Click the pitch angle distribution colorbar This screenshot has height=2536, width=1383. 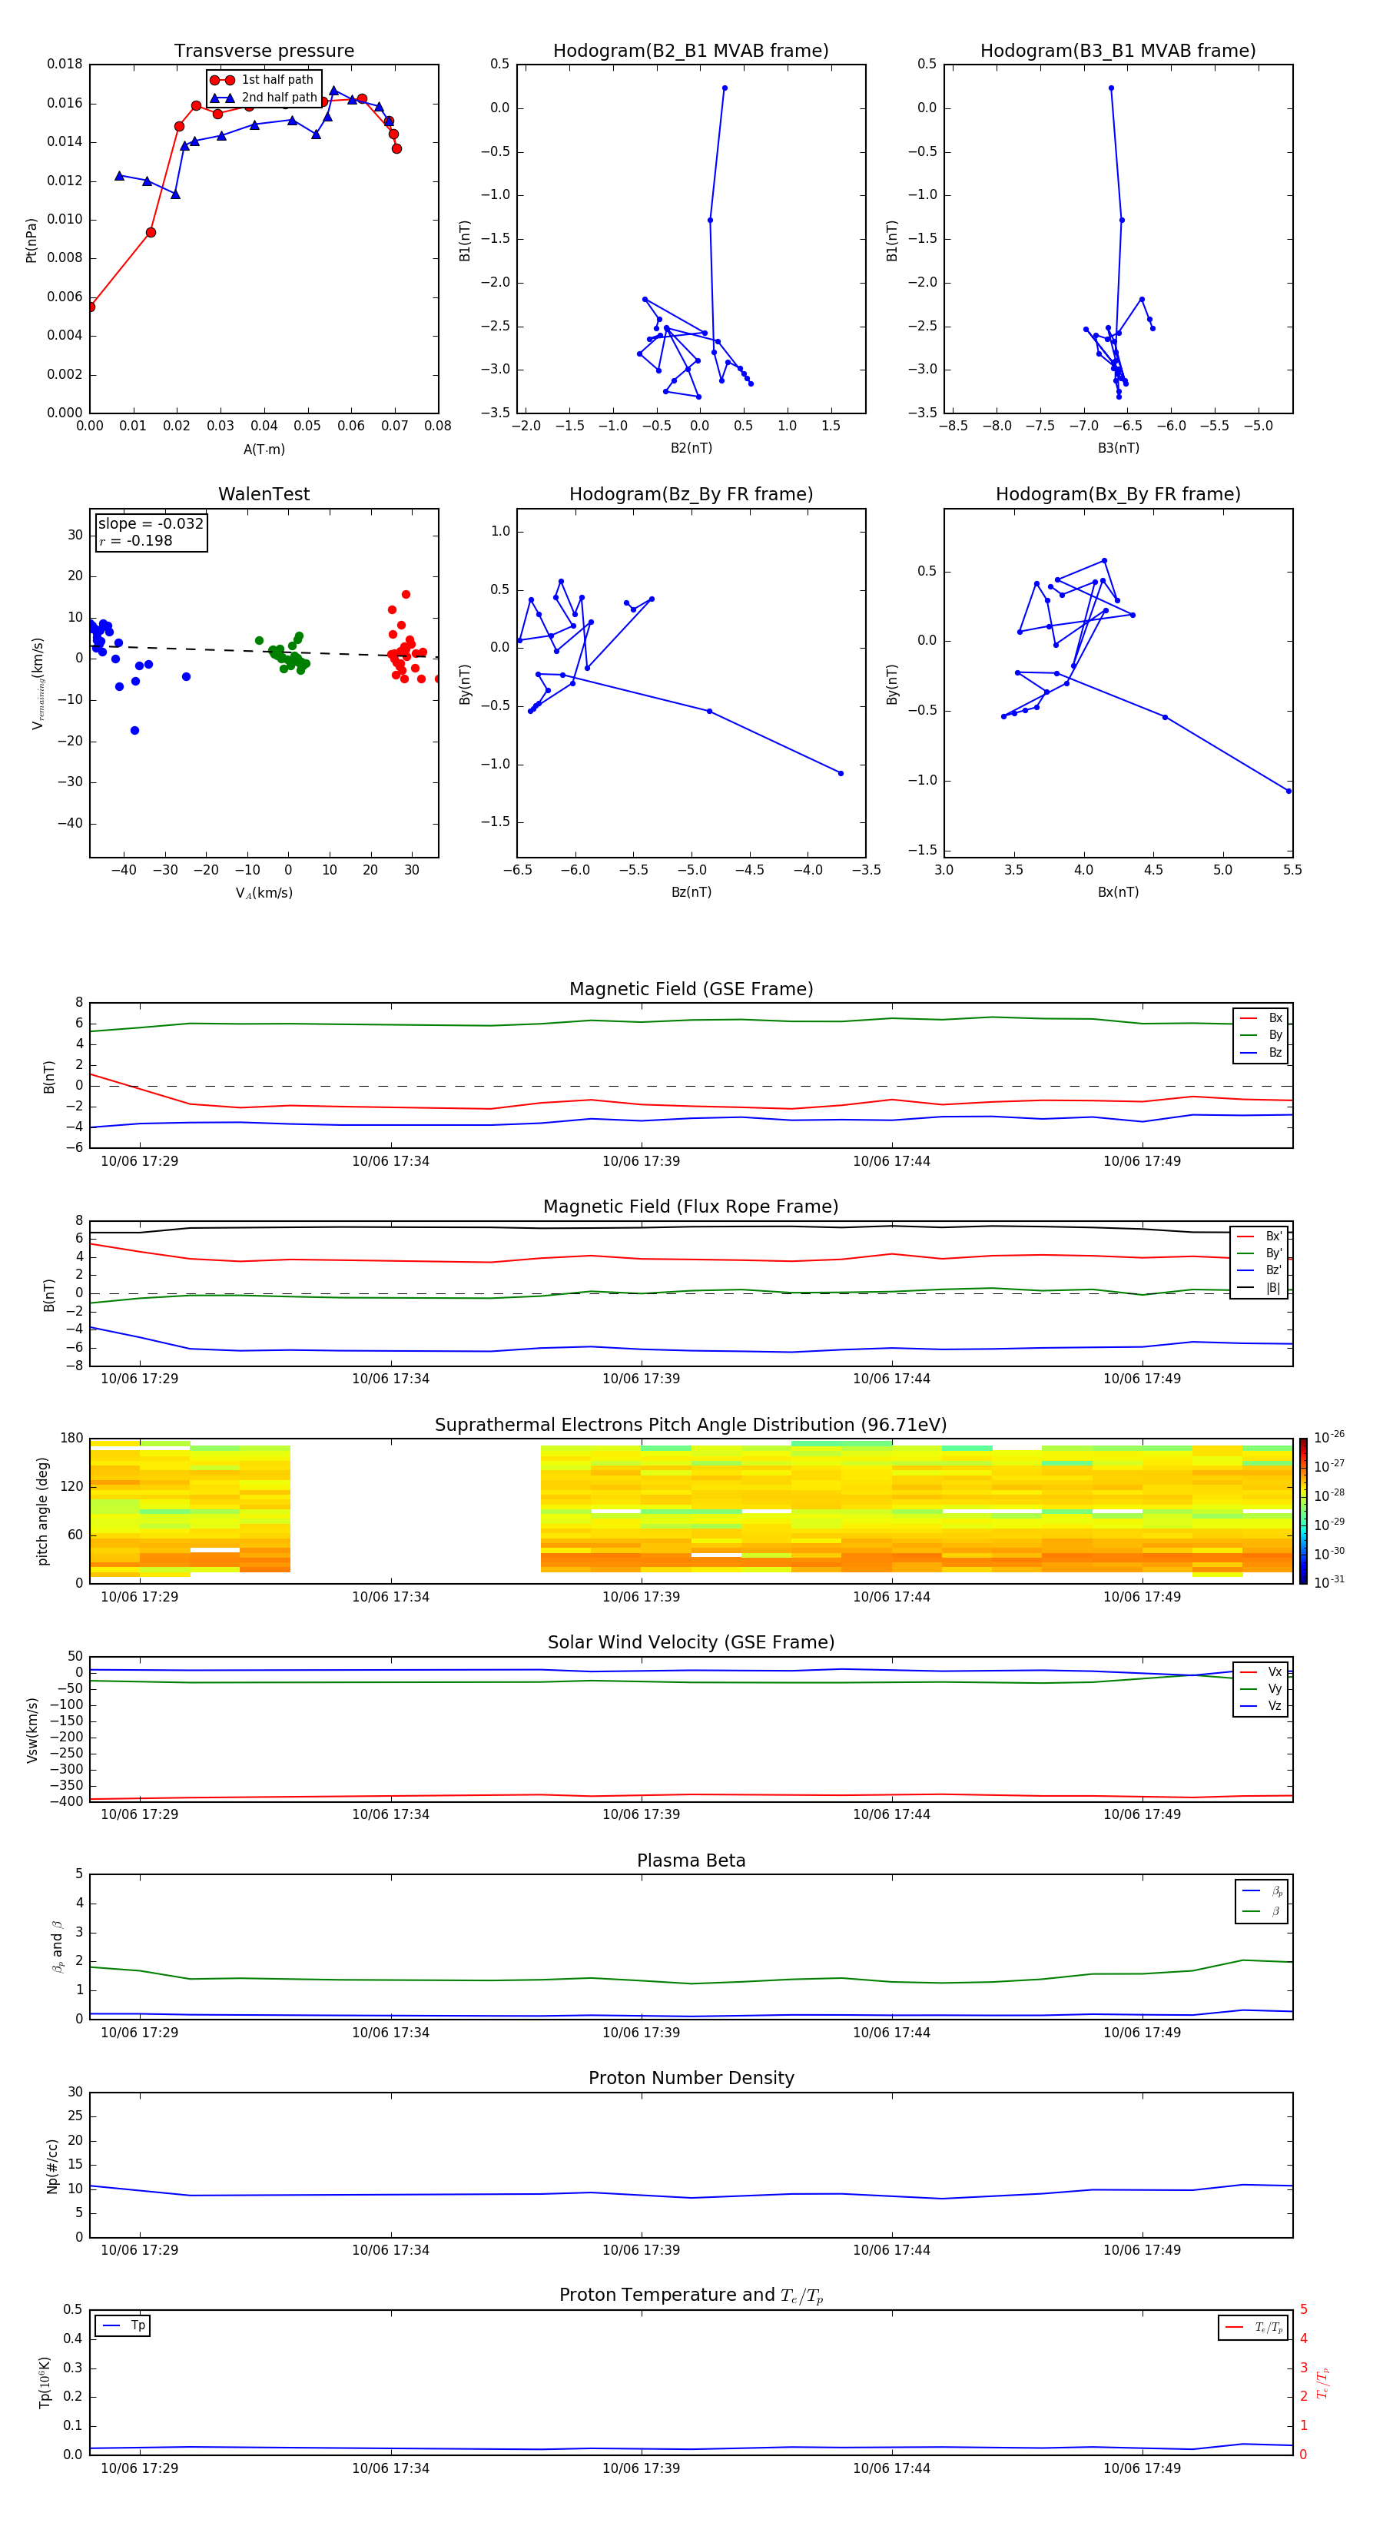1302,1511
